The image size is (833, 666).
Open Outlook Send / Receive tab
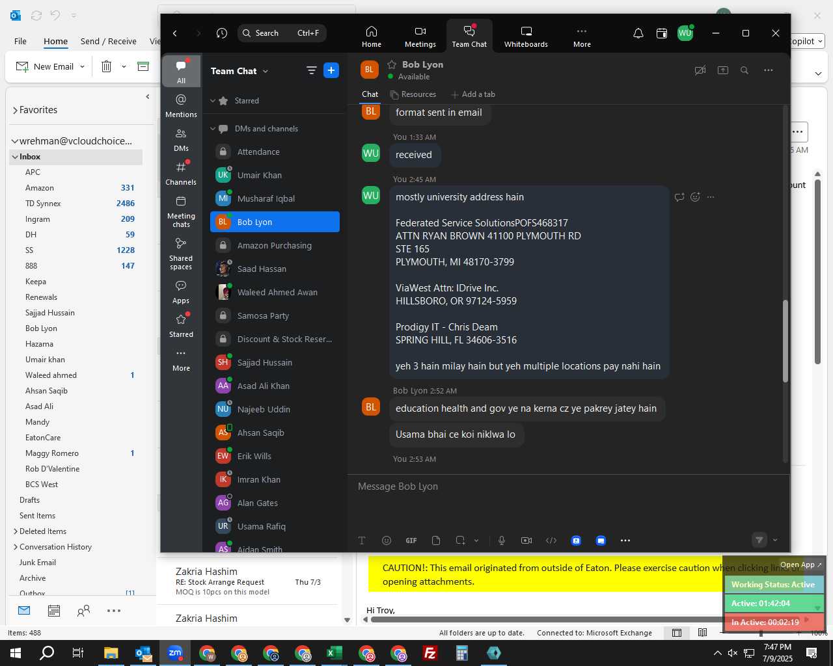click(x=109, y=41)
